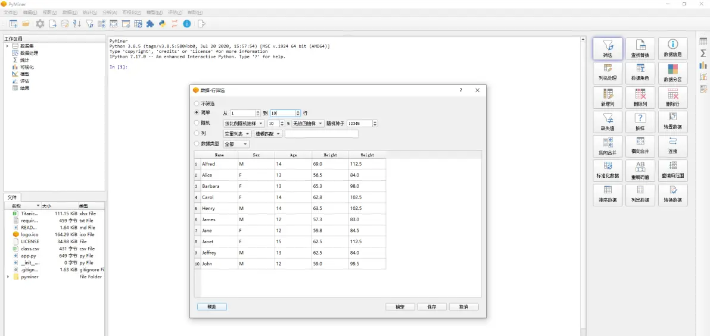Select the 可视化 workspace tree item
The height and width of the screenshot is (336, 710).
coord(27,67)
